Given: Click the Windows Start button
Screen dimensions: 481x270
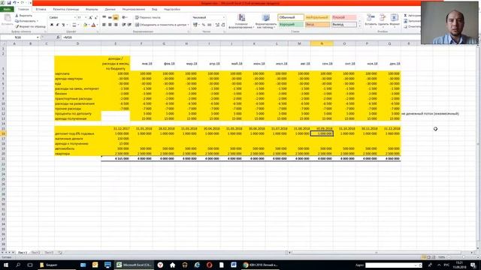Looking at the screenshot, I should tap(5, 265).
